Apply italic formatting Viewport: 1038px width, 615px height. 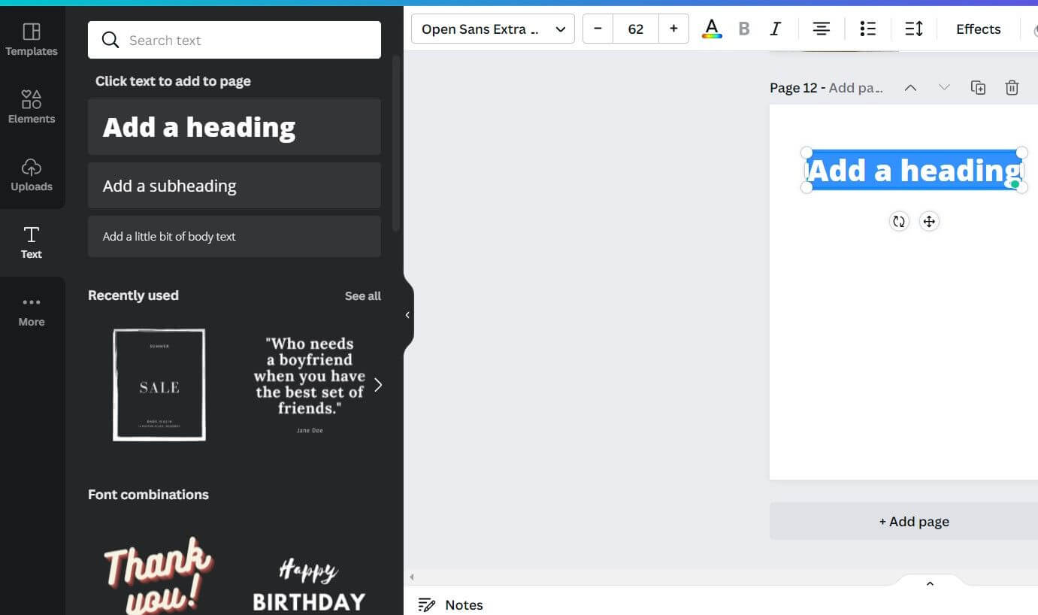775,29
